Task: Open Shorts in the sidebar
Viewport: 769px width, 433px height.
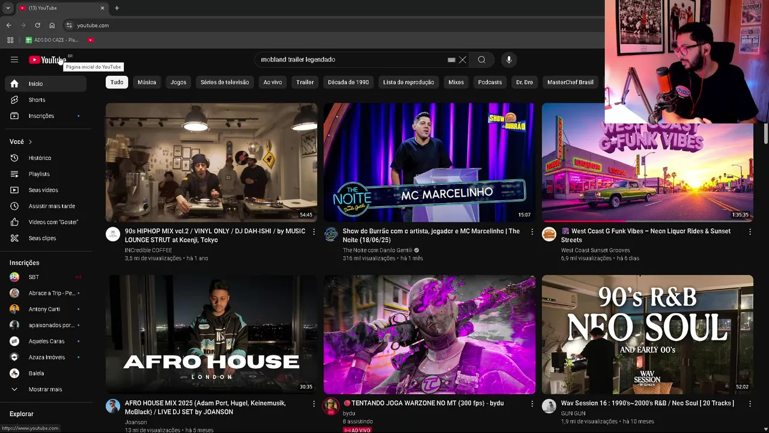Action: [x=46, y=100]
